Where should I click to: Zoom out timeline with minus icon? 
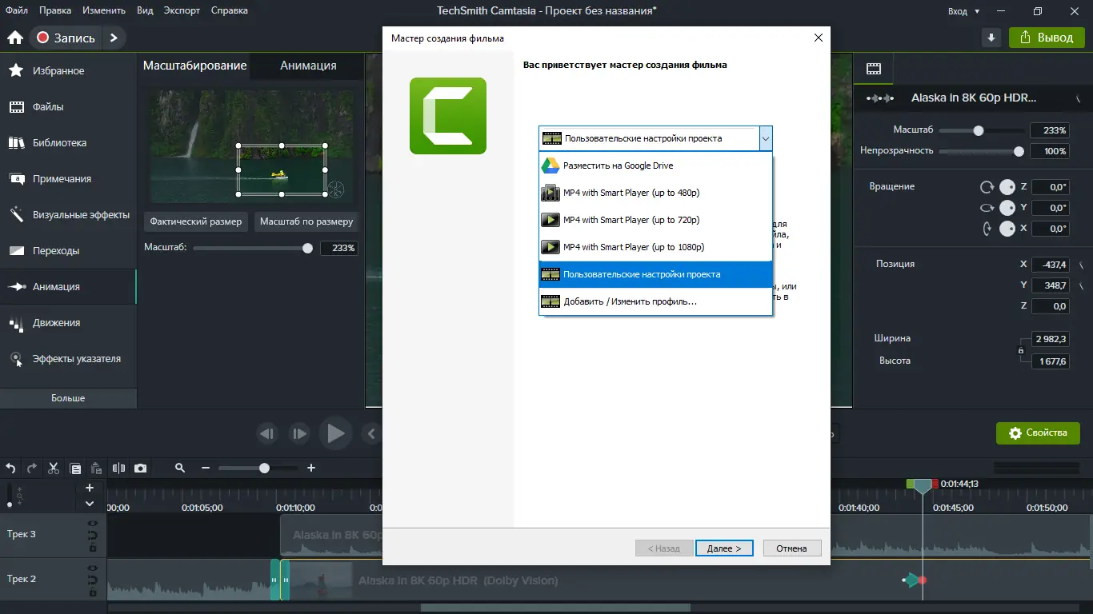[x=206, y=468]
